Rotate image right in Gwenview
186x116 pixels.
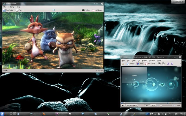click(x=172, y=64)
